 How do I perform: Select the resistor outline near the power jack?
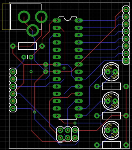click(27, 46)
